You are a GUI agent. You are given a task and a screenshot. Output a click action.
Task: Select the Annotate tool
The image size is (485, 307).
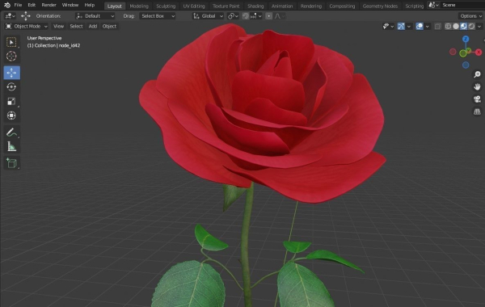(x=12, y=132)
